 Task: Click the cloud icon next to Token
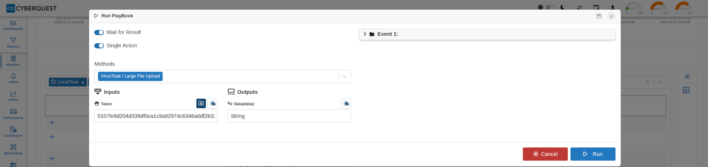pos(212,103)
